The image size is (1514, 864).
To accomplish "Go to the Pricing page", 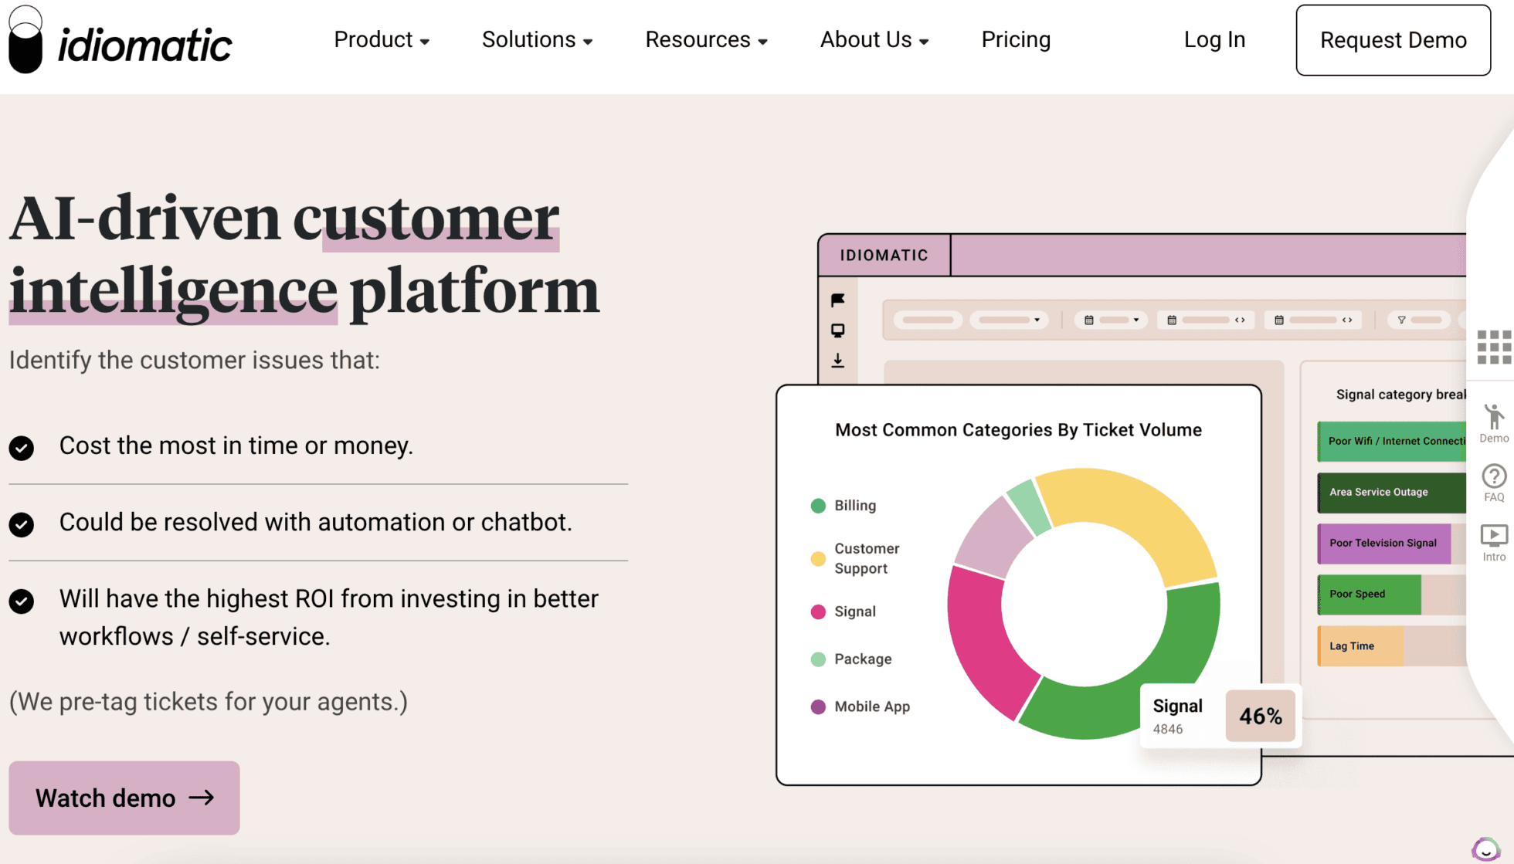I will pyautogui.click(x=1016, y=39).
